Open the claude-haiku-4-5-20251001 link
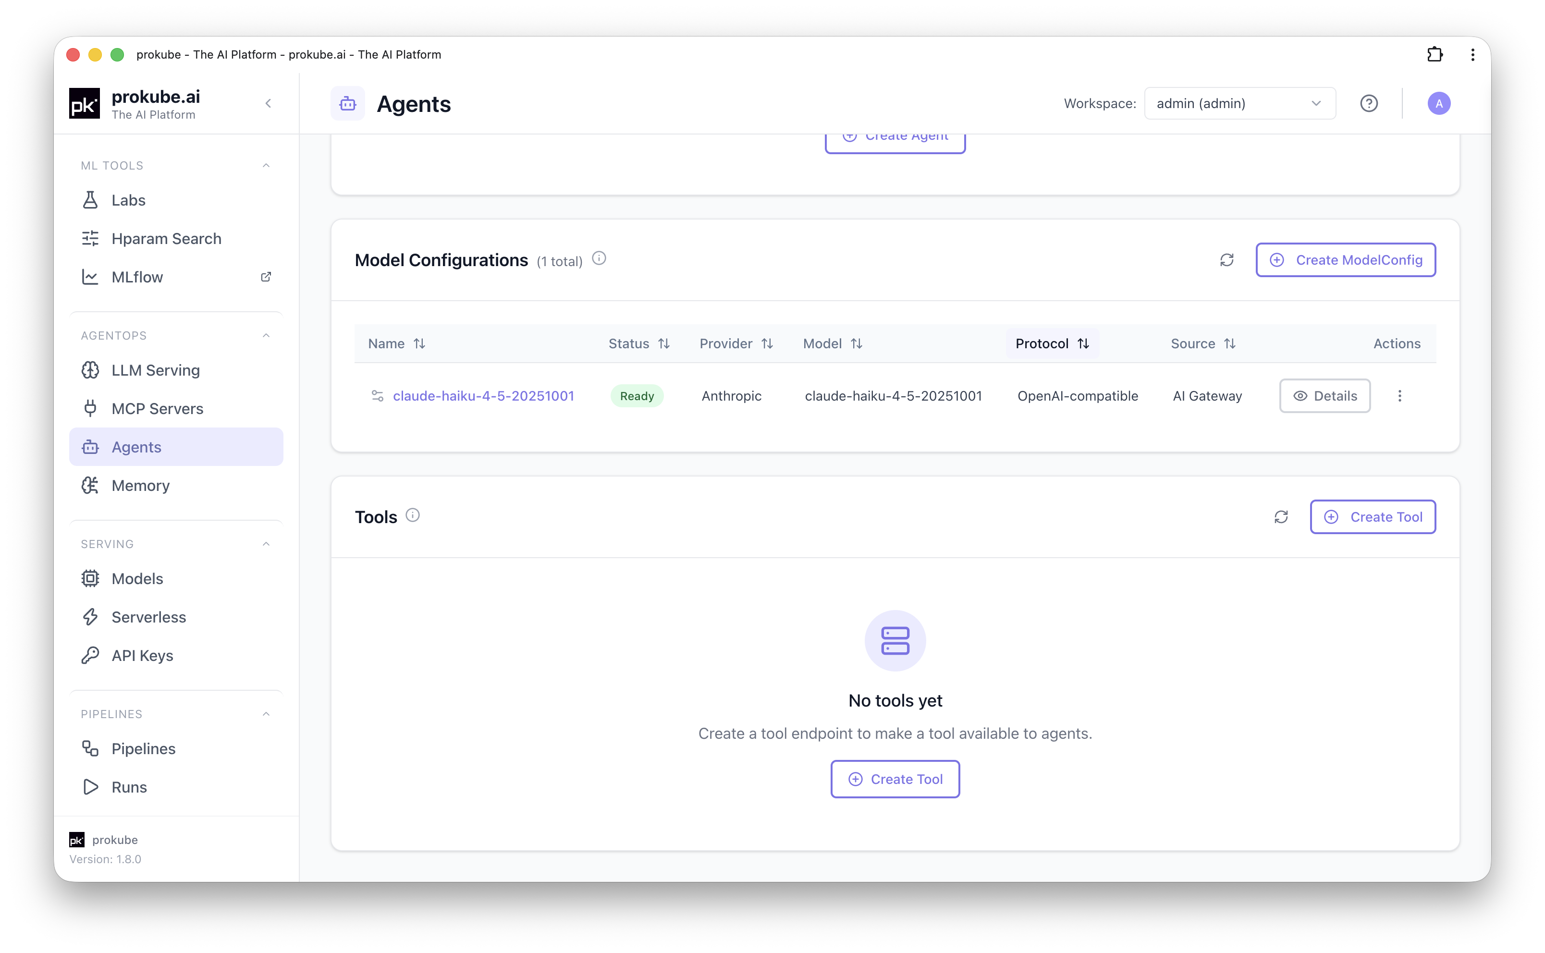 483,396
